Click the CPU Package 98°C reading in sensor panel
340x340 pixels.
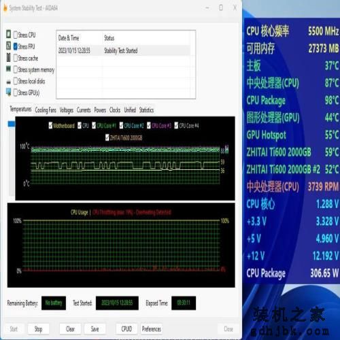tap(292, 101)
